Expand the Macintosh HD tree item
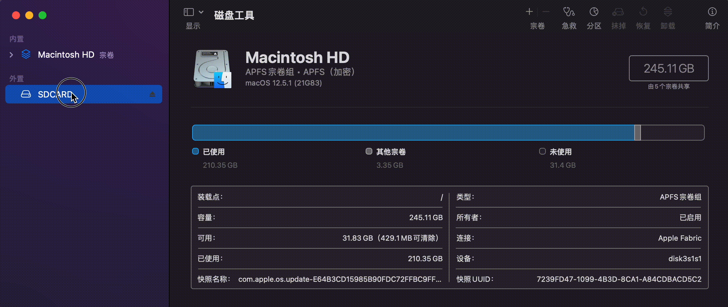 pos(11,55)
